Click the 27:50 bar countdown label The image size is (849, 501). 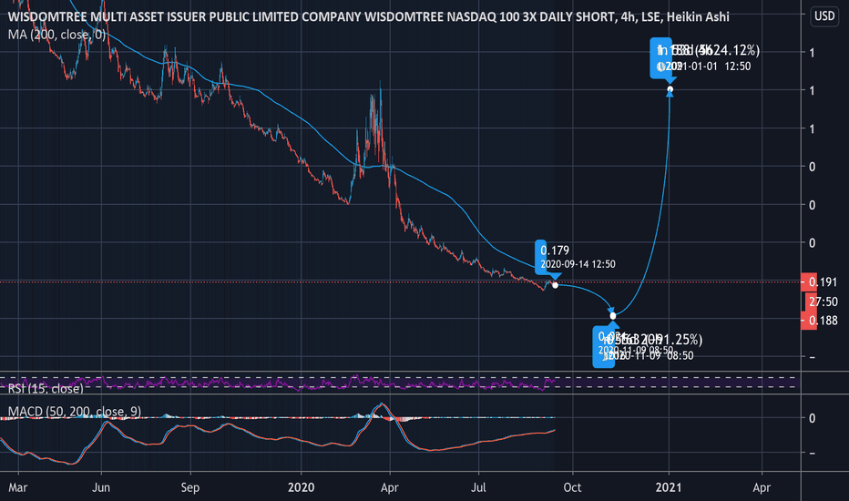(823, 302)
